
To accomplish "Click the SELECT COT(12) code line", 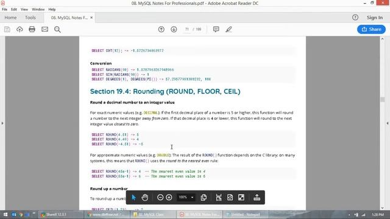I will [x=127, y=50].
